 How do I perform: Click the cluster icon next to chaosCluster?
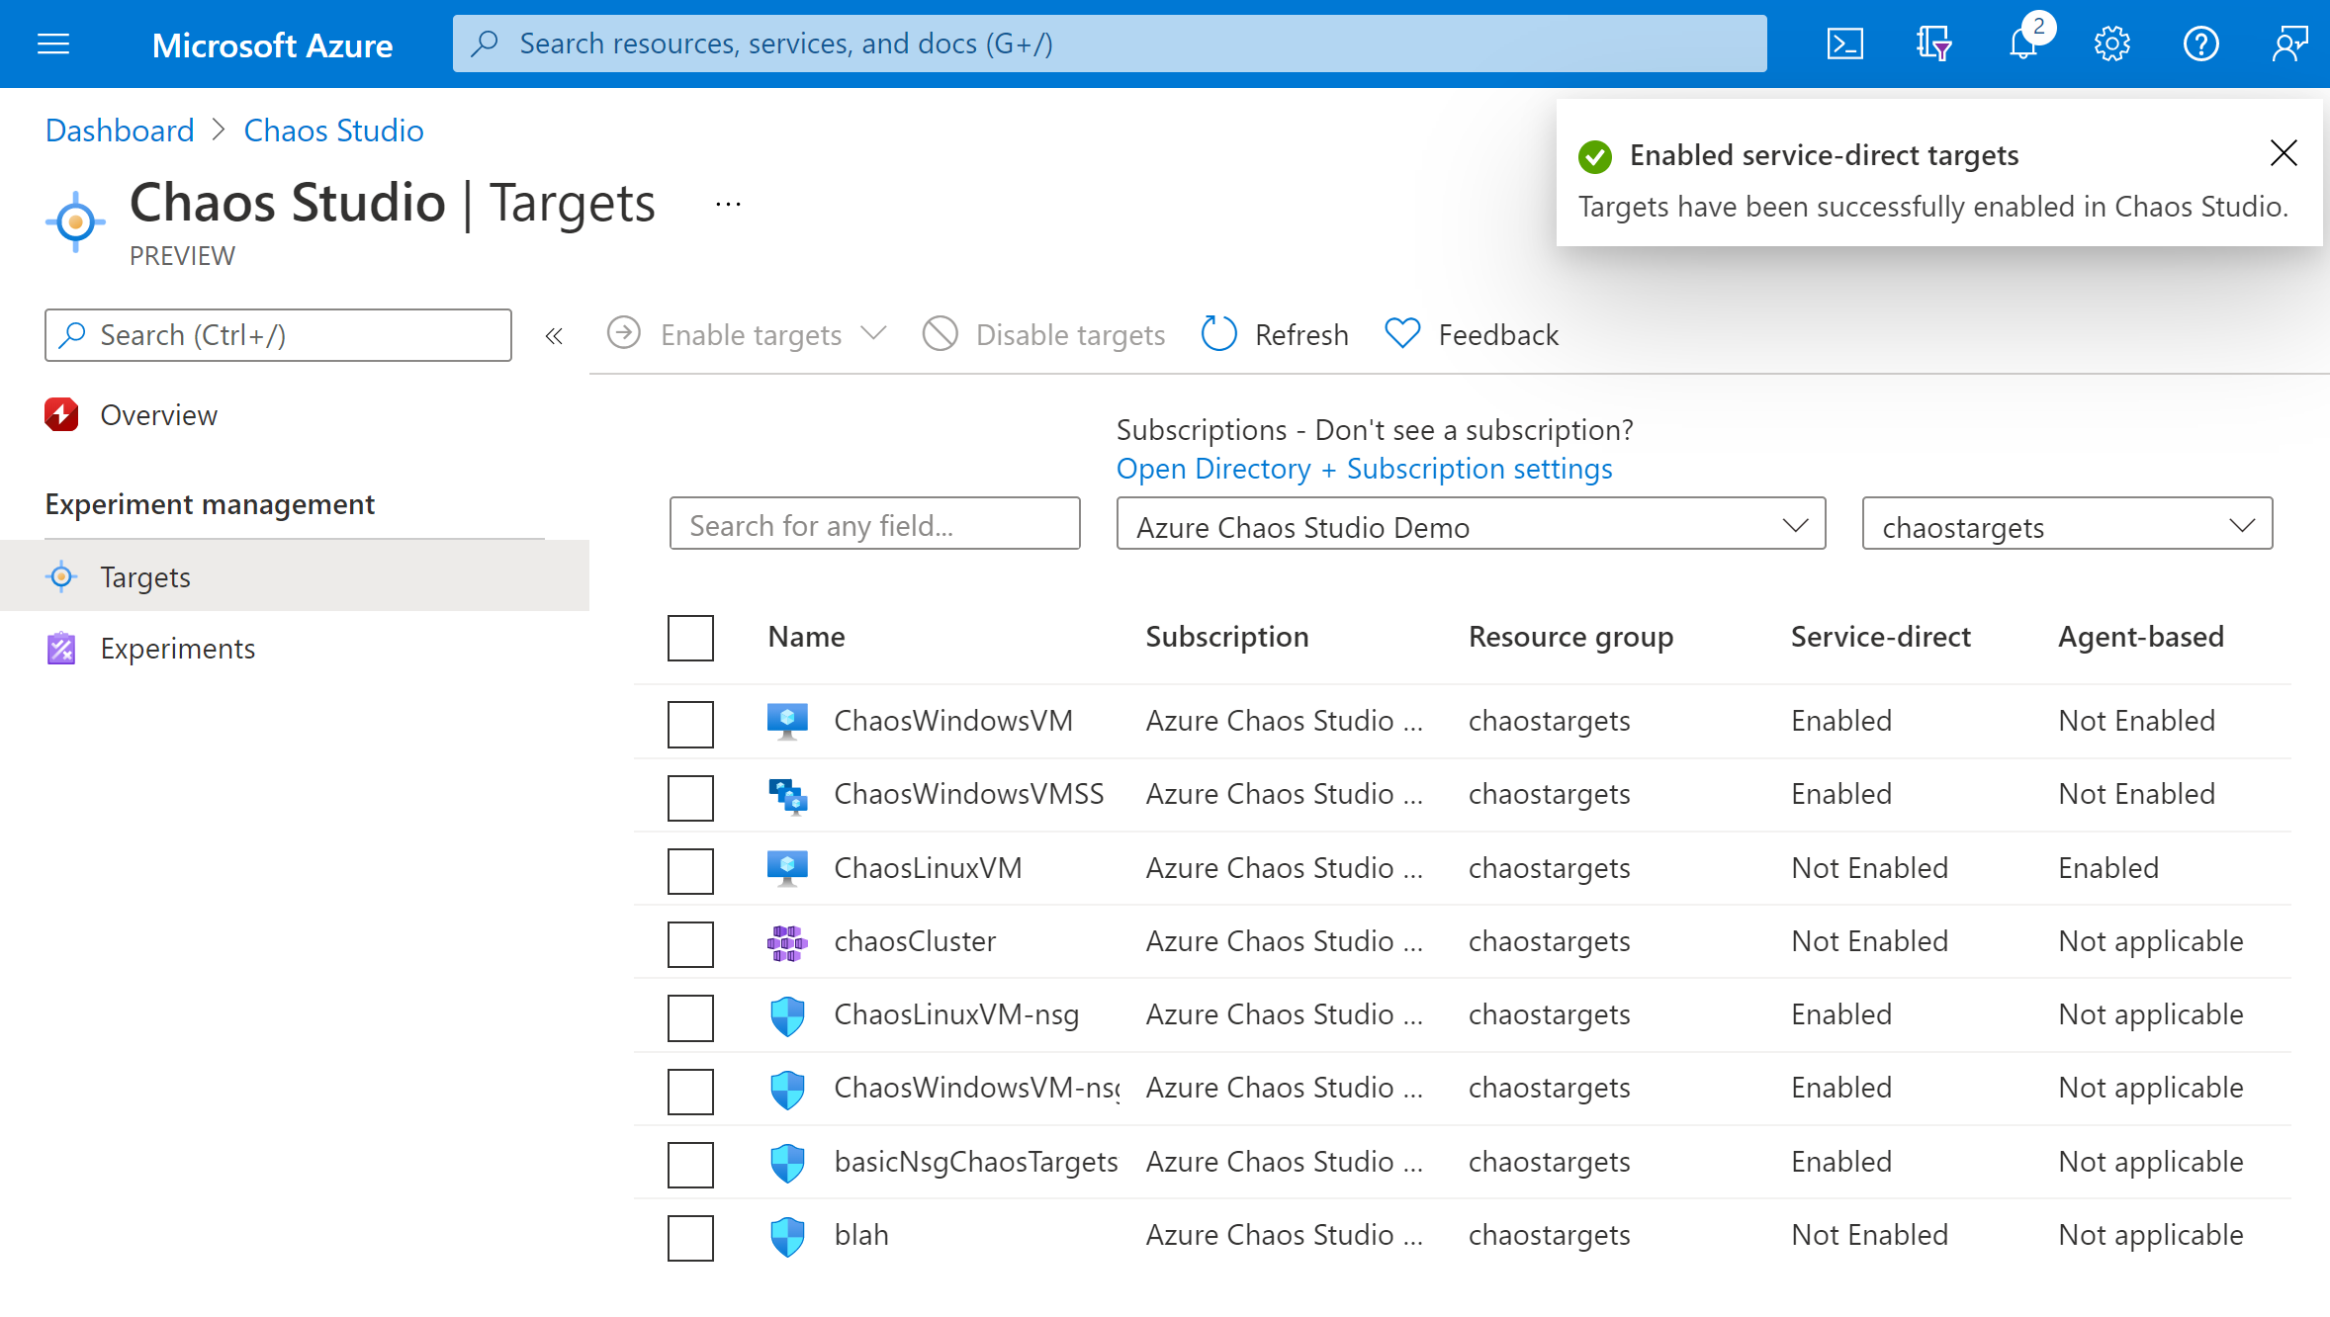(789, 941)
